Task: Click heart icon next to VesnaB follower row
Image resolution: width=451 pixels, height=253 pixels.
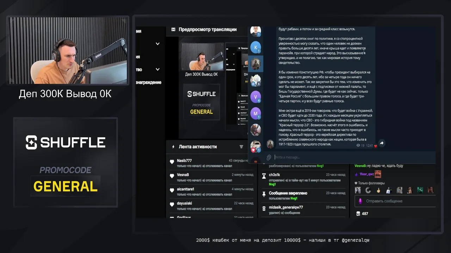Action: (x=172, y=176)
